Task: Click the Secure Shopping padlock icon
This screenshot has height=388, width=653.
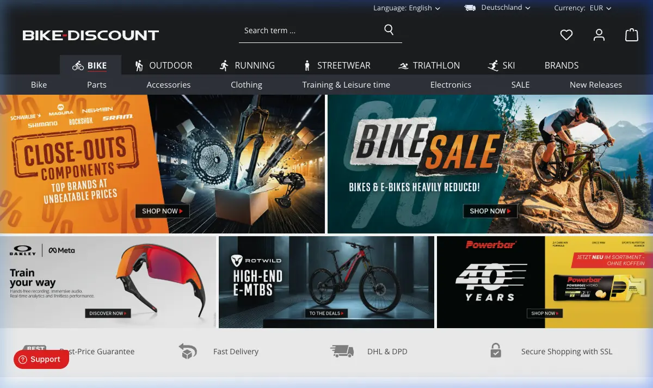Action: coord(495,350)
